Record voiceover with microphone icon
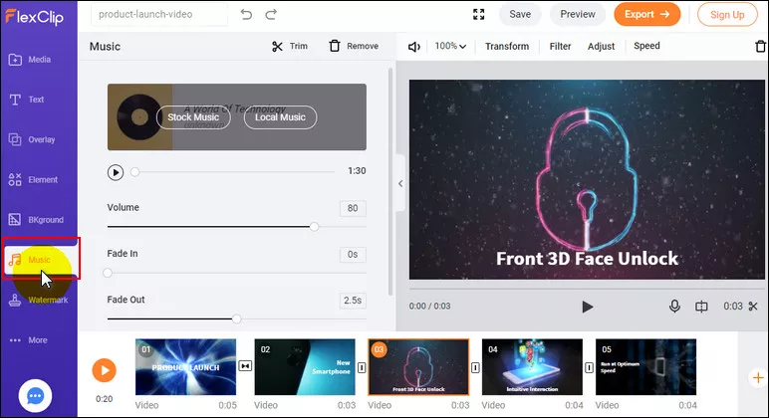The height and width of the screenshot is (419, 770). [x=674, y=307]
